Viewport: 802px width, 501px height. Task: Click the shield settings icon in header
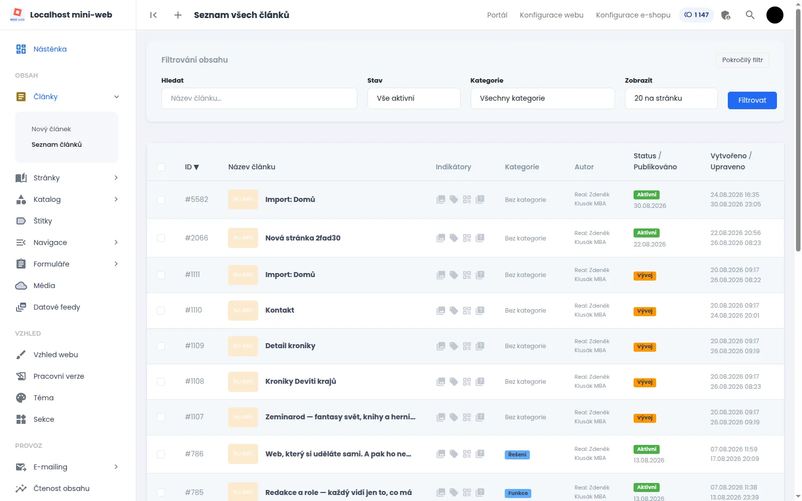(725, 15)
